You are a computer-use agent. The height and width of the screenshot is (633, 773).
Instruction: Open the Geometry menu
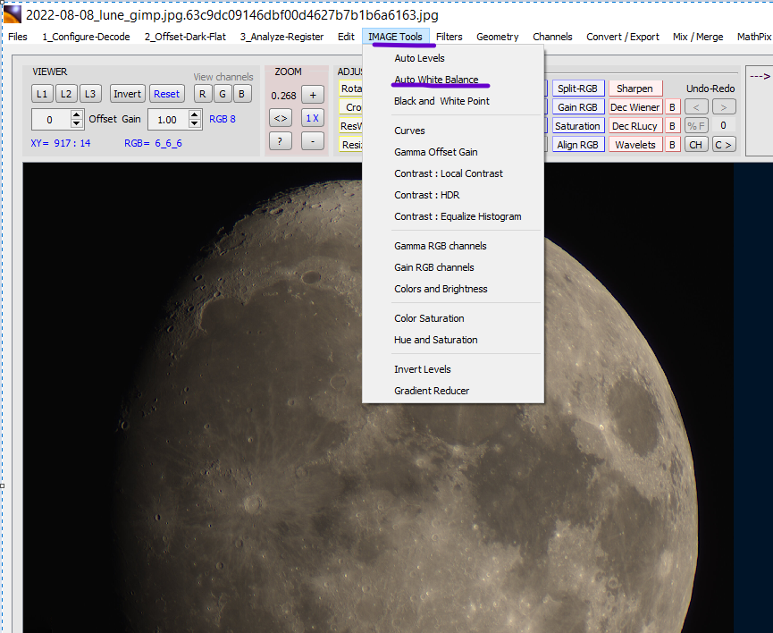click(x=497, y=37)
